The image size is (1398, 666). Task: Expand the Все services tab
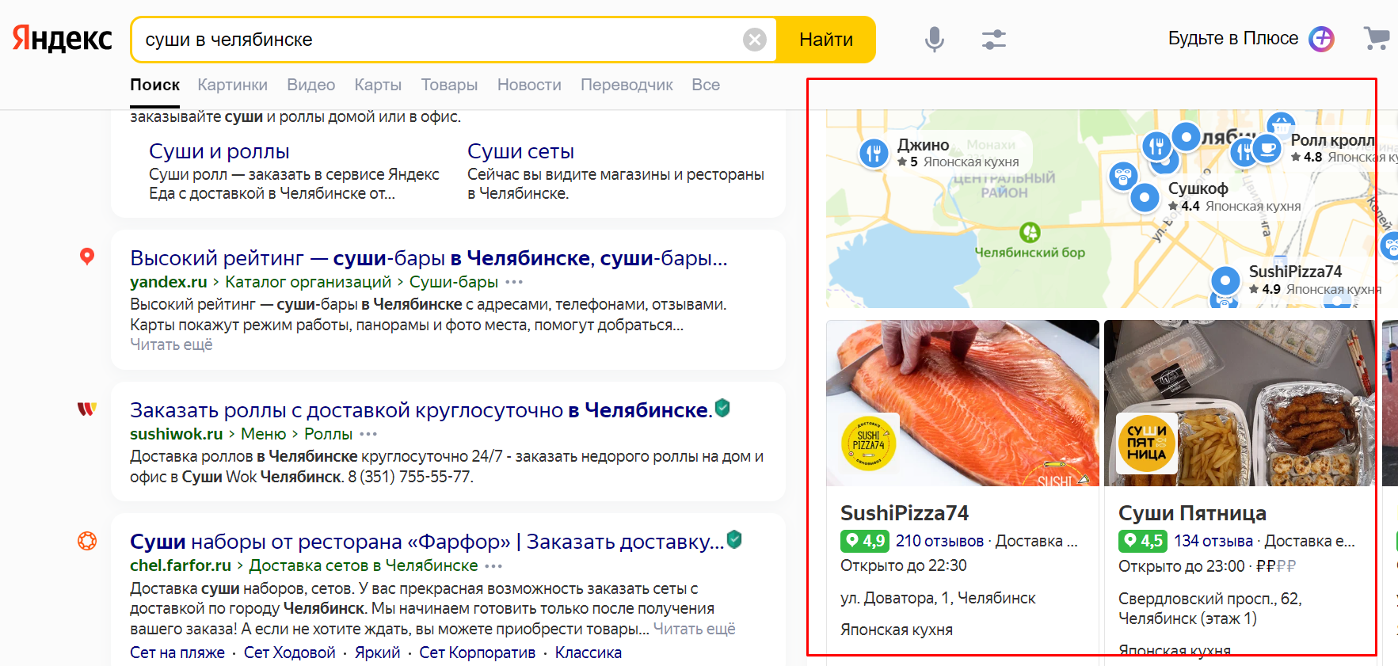pyautogui.click(x=706, y=85)
